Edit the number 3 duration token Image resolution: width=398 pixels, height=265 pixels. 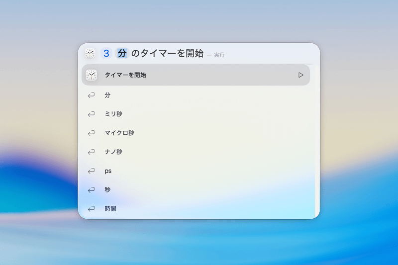pyautogui.click(x=106, y=54)
